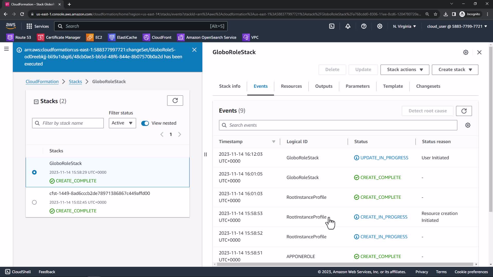Click the Stacks breadcrumb link
This screenshot has height=277, width=493.
75,82
